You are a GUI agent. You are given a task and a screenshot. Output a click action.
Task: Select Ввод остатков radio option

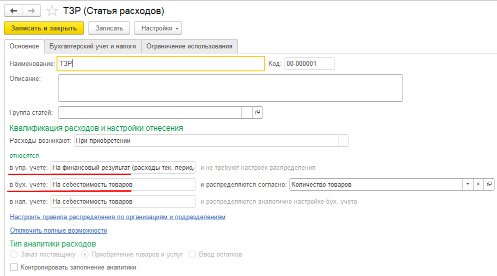pyautogui.click(x=192, y=255)
